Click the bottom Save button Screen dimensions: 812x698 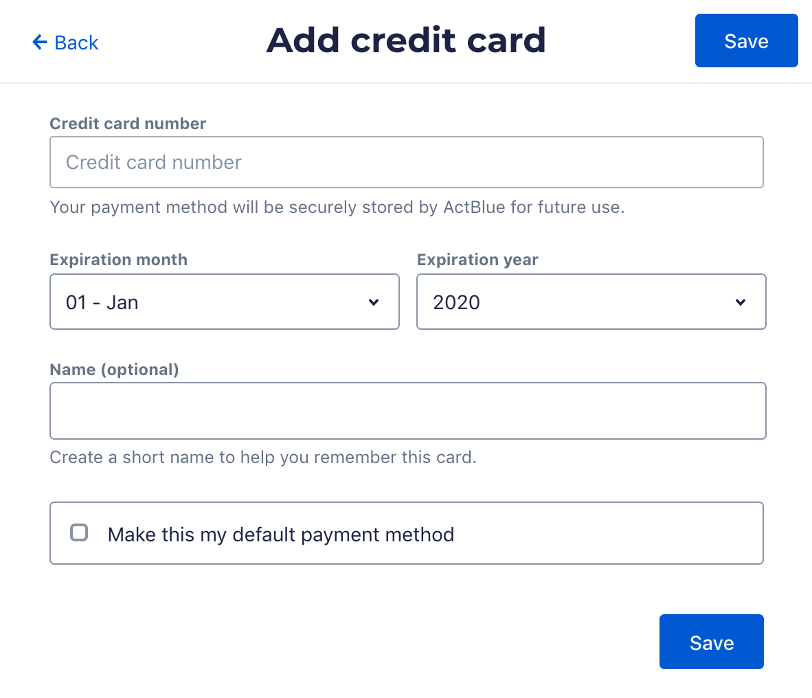pyautogui.click(x=712, y=642)
